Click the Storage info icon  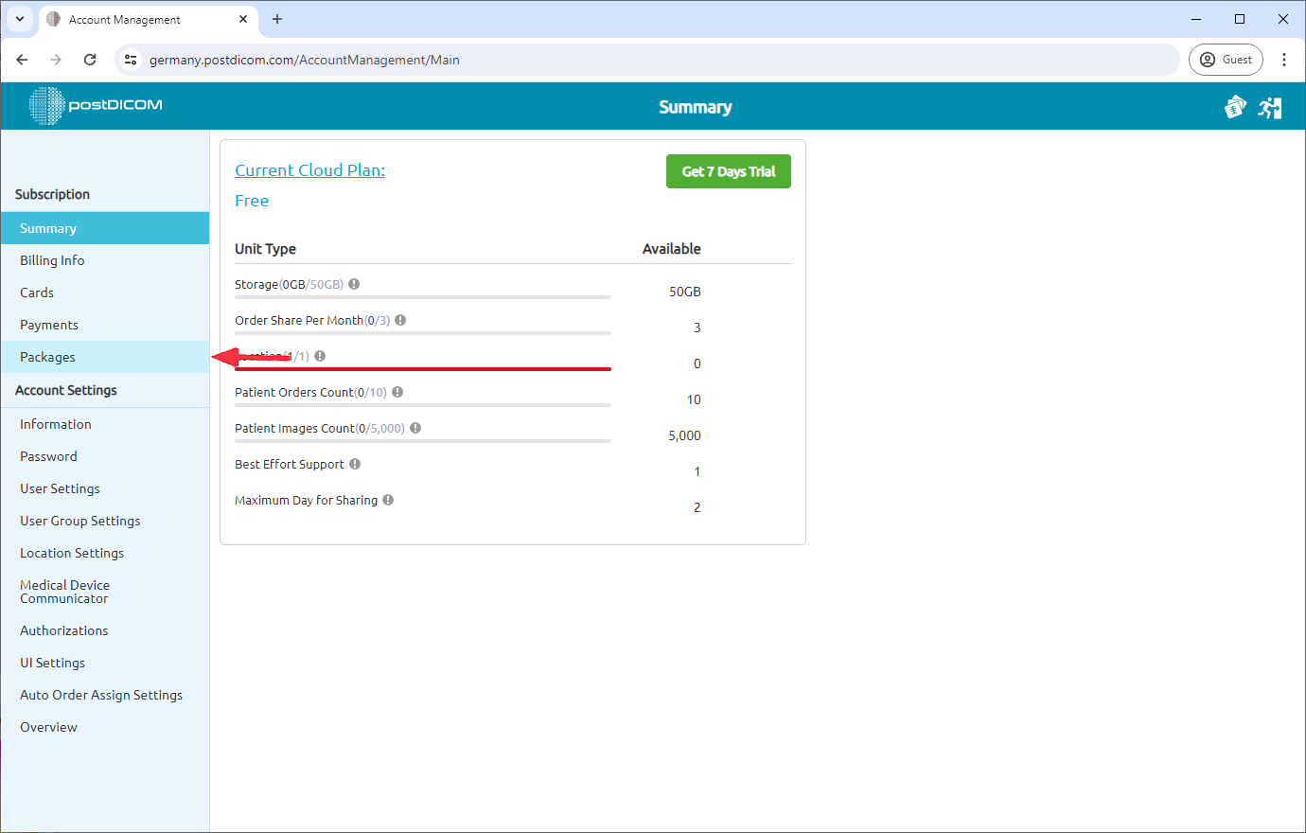point(353,283)
